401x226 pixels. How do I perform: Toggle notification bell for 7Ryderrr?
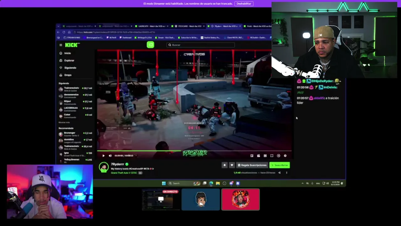224,165
